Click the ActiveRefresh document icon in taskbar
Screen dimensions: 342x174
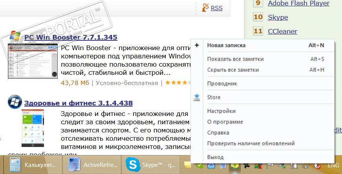[74, 165]
